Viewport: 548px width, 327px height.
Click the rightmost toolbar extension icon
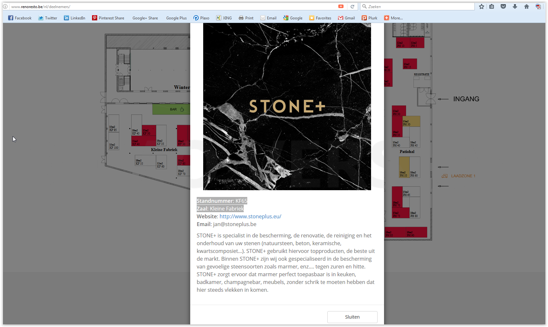538,6
